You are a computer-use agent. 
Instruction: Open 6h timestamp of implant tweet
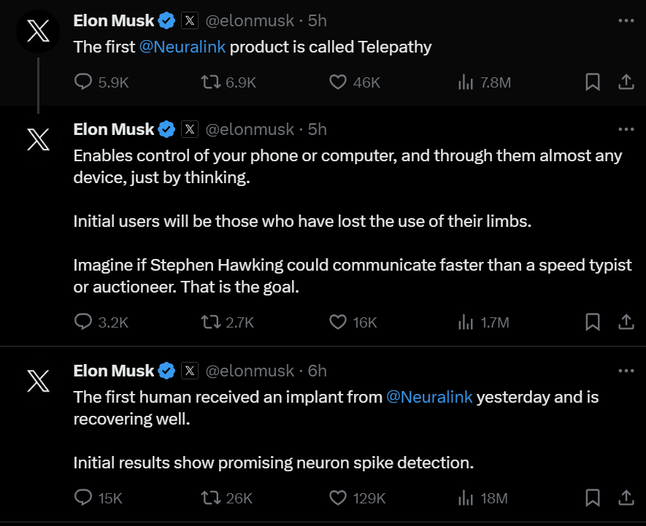click(x=318, y=371)
